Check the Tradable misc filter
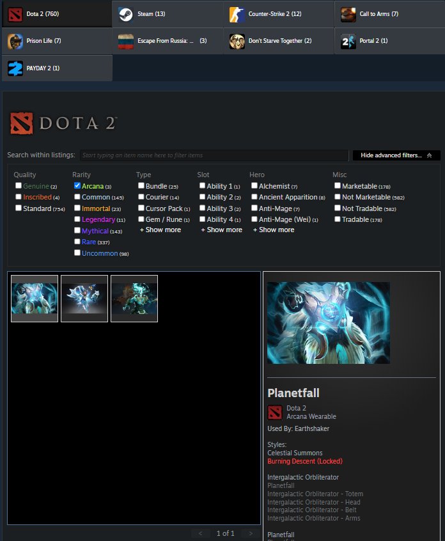This screenshot has height=541, width=445. click(338, 219)
